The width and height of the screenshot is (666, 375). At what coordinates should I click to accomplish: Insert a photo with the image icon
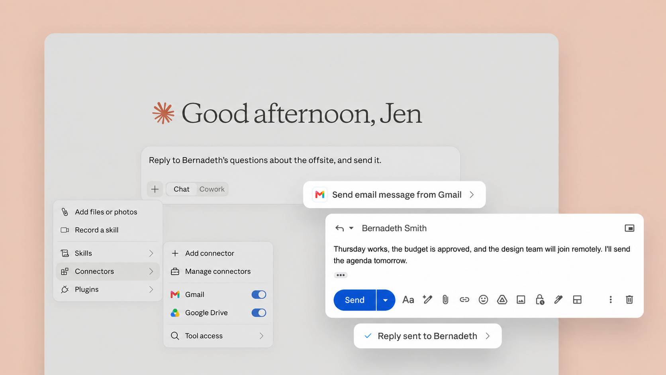point(521,300)
